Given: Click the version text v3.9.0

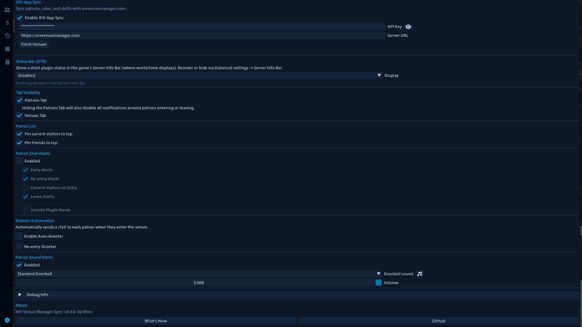Looking at the screenshot, I should [x=70, y=312].
